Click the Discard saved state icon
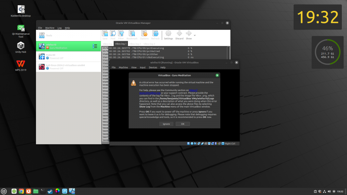Viewport: 347px width, 195px height. pos(180,35)
